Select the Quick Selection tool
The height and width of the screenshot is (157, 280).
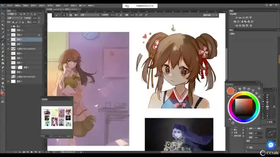pyautogui.click(x=3, y=25)
